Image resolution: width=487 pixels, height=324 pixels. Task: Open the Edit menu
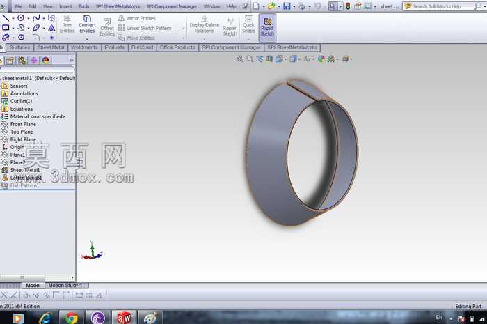(32, 6)
